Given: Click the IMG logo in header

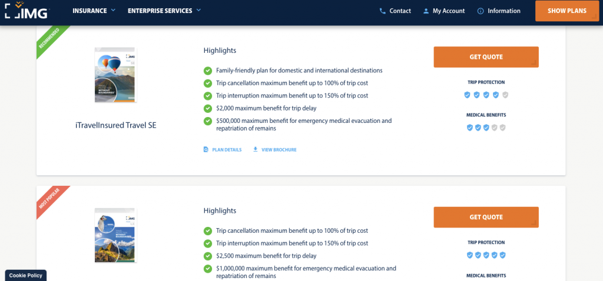Looking at the screenshot, I should (x=28, y=11).
